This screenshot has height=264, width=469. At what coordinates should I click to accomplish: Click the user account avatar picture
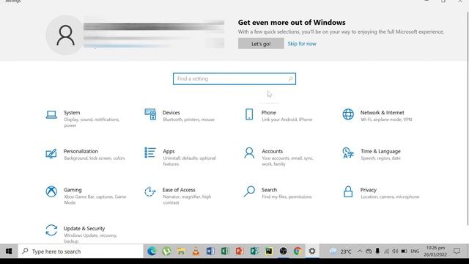click(x=65, y=35)
